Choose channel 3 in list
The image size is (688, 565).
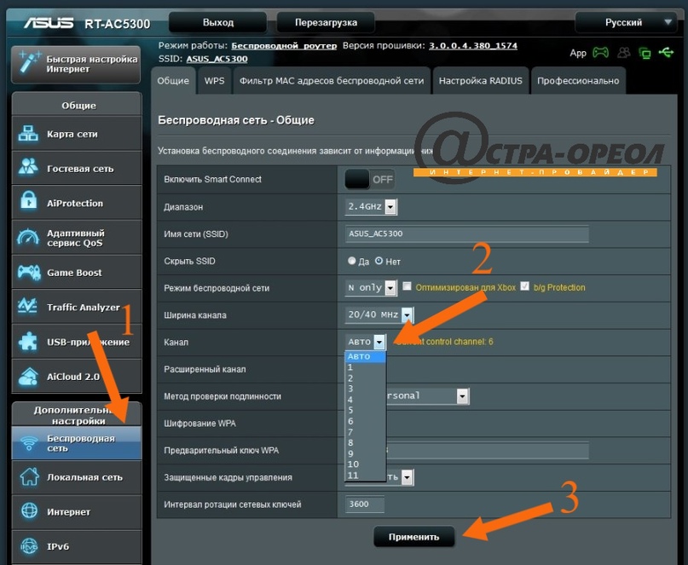pyautogui.click(x=366, y=389)
